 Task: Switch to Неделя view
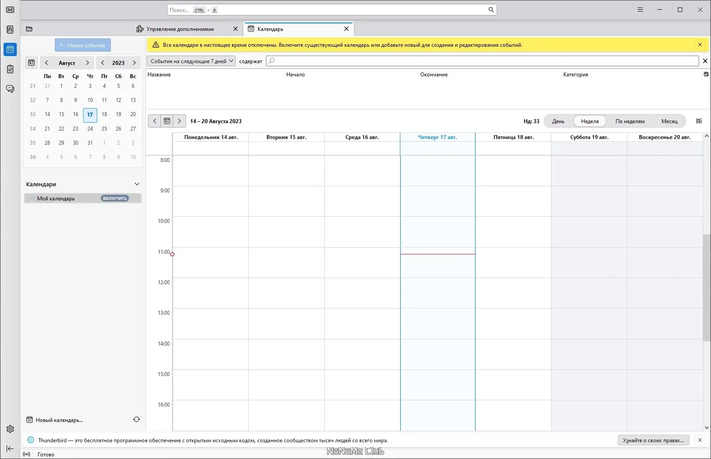point(590,121)
